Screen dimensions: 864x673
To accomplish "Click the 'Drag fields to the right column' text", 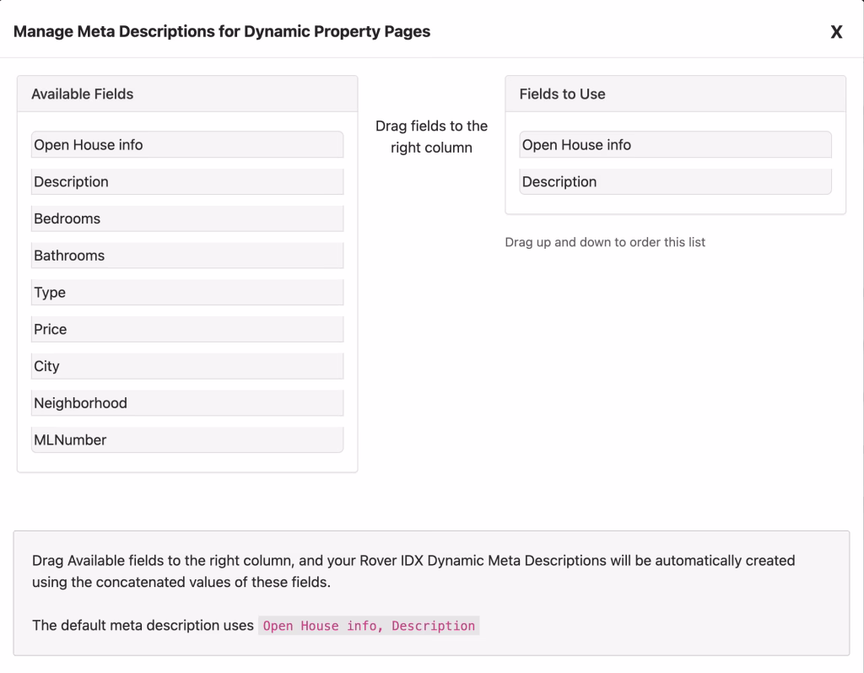I will [431, 137].
